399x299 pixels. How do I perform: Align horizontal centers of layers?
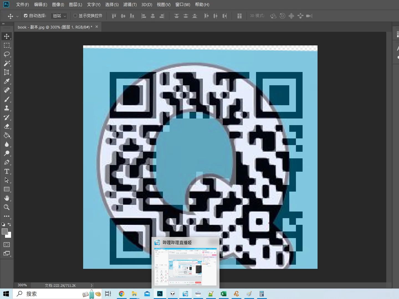153,16
